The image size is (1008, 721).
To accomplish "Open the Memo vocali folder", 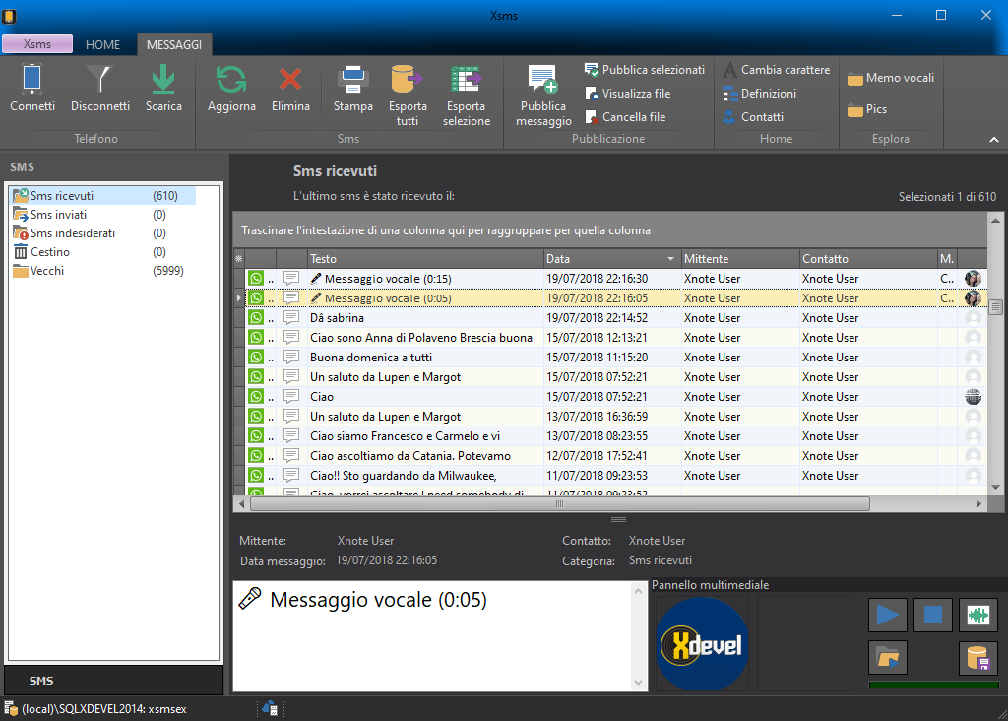I will [891, 78].
